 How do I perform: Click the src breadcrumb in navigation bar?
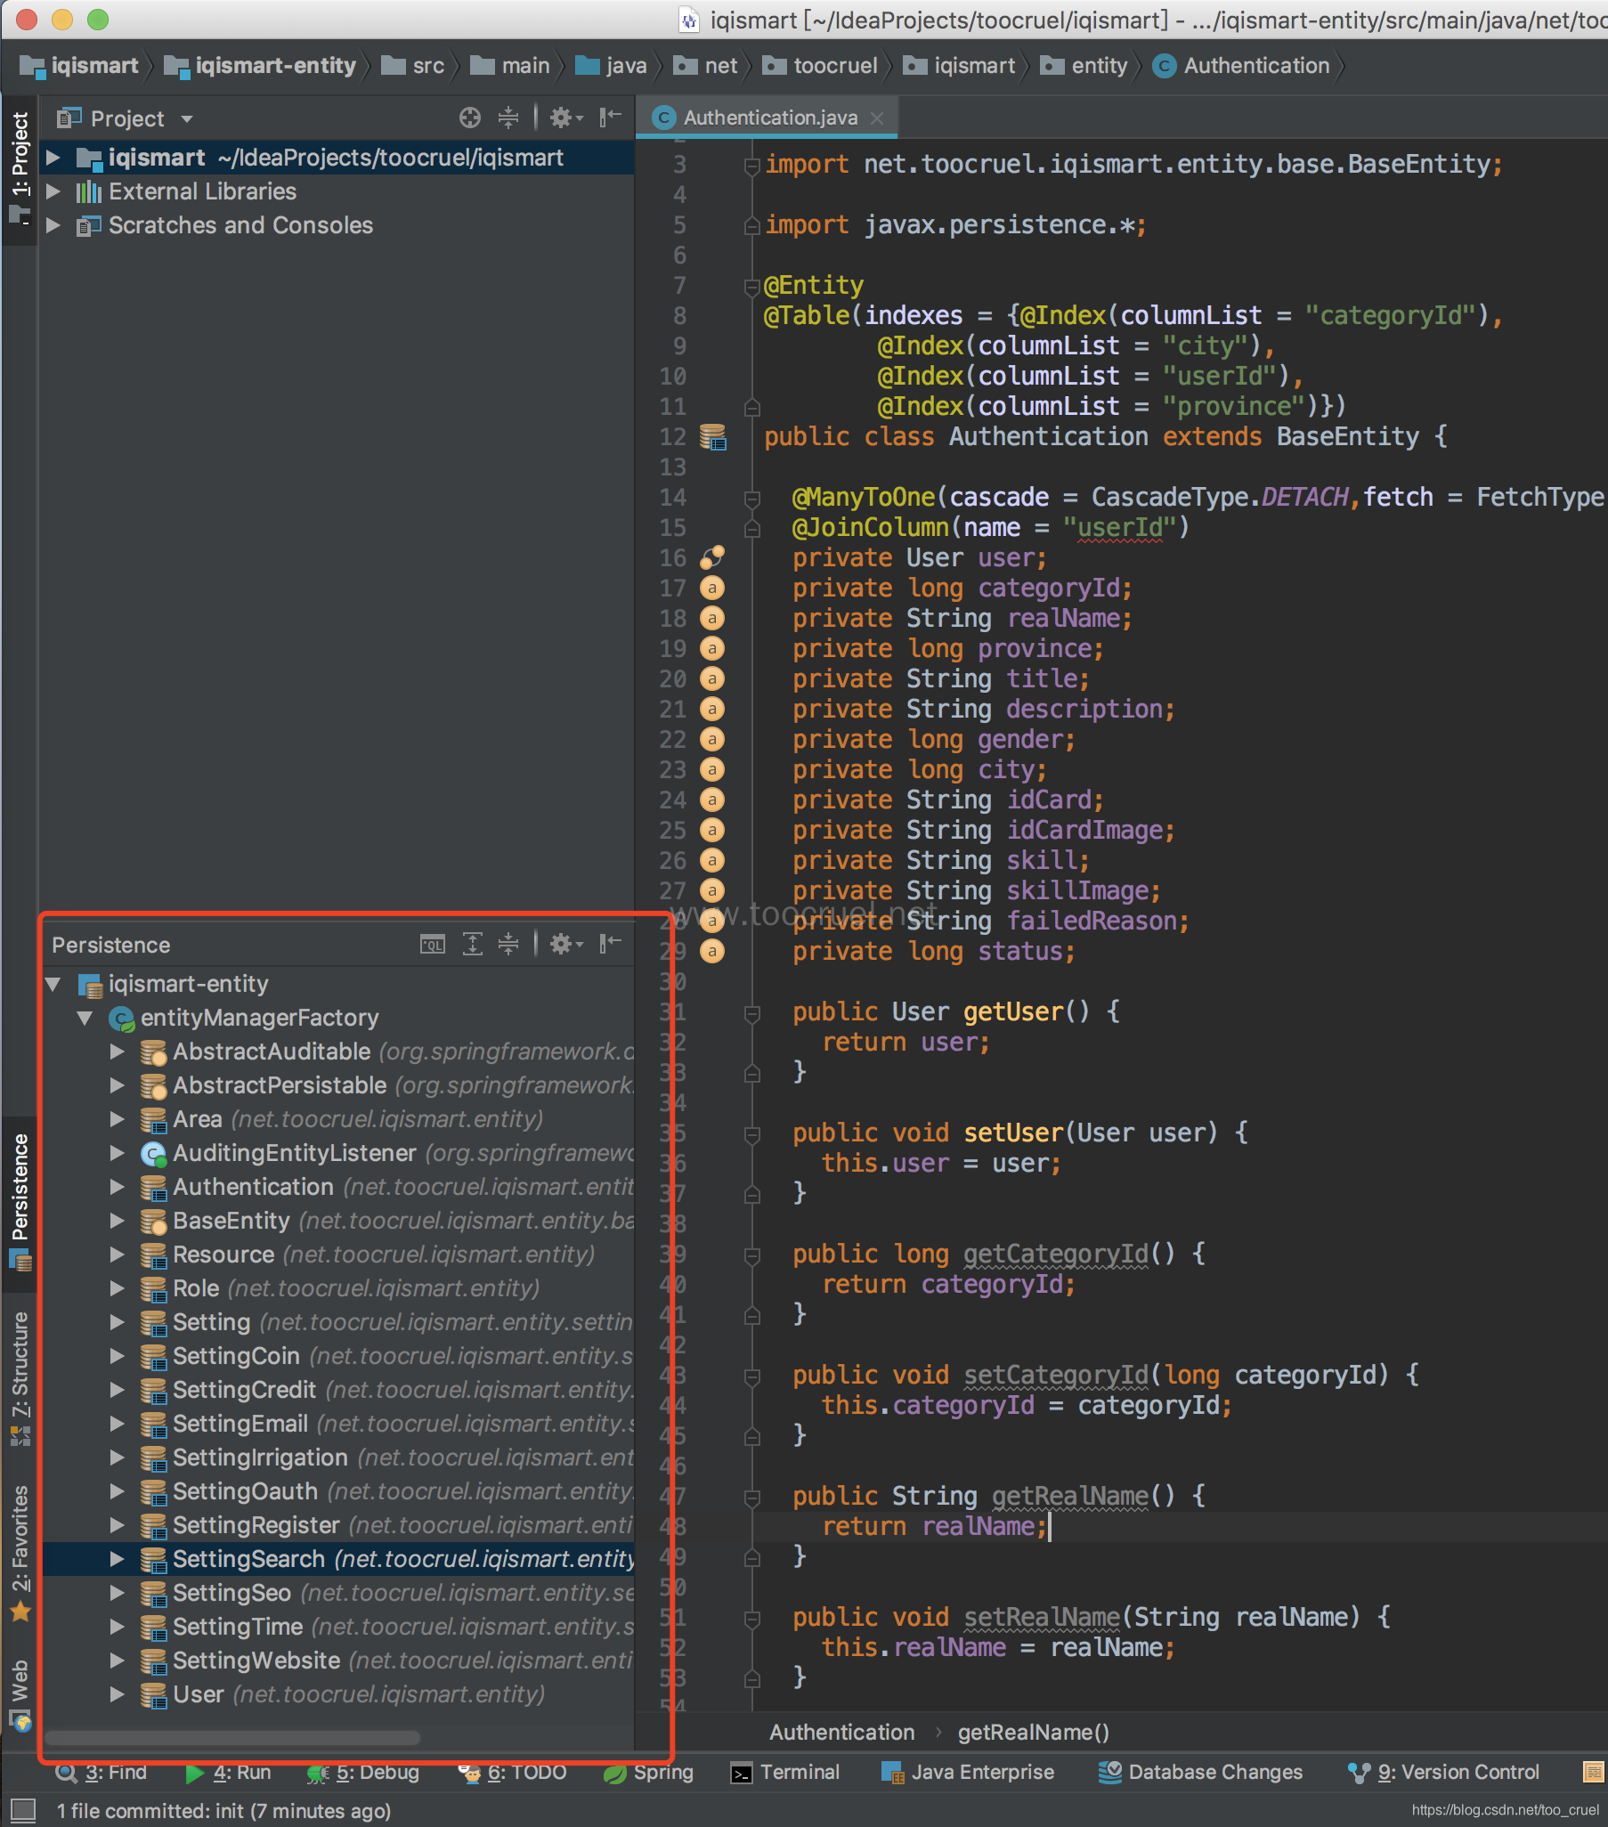click(413, 66)
